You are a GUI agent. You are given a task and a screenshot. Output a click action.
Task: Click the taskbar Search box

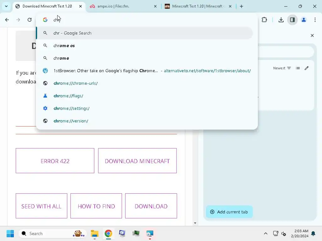[x=53, y=233]
